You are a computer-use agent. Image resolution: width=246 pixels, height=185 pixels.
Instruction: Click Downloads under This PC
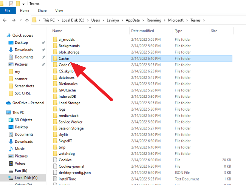(24, 142)
